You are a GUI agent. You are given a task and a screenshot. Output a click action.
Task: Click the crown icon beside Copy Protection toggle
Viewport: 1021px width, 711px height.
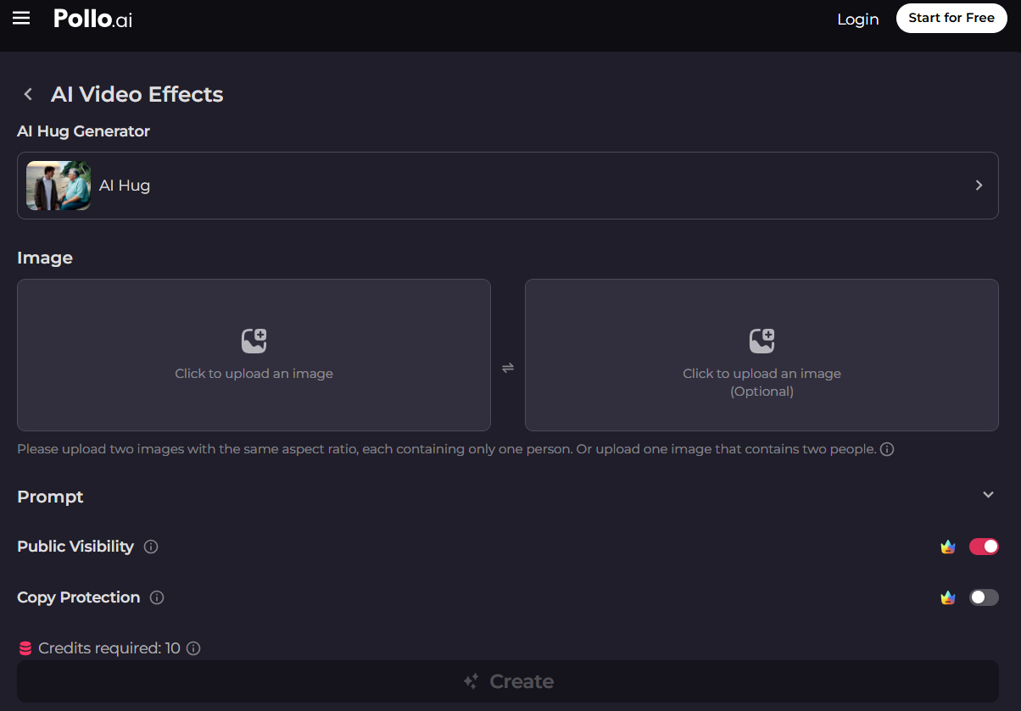click(x=948, y=597)
